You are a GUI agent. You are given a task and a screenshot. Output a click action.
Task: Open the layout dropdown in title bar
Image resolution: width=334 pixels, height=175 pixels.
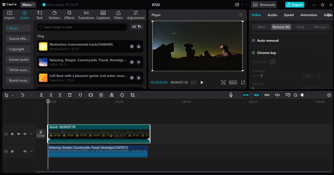click(x=239, y=5)
